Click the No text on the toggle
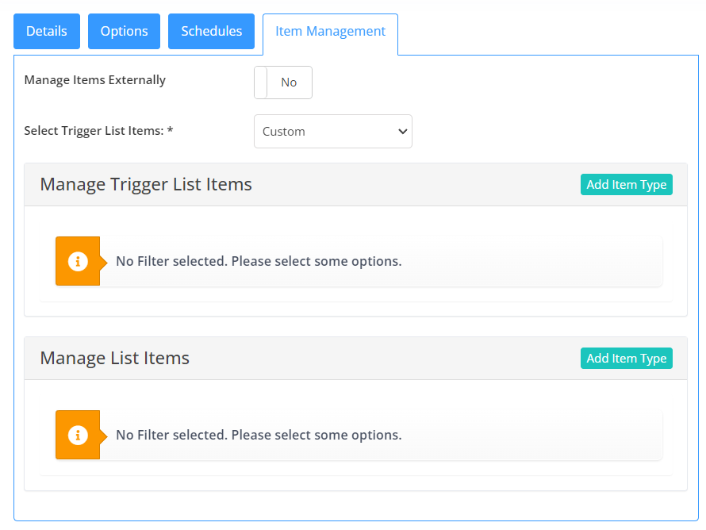This screenshot has height=530, width=706. [289, 83]
